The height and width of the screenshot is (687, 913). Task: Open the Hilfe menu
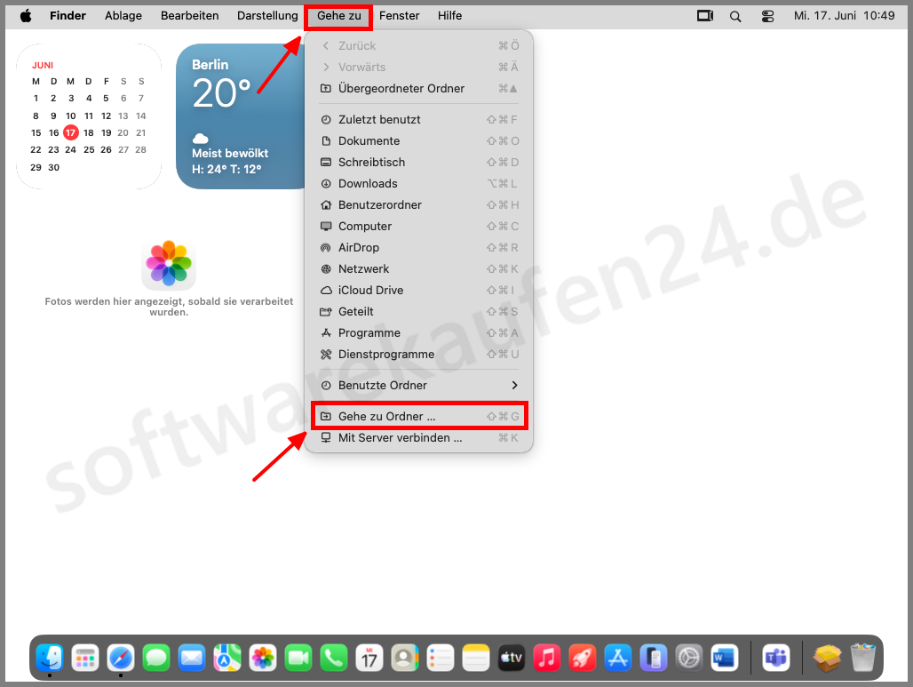coord(450,16)
